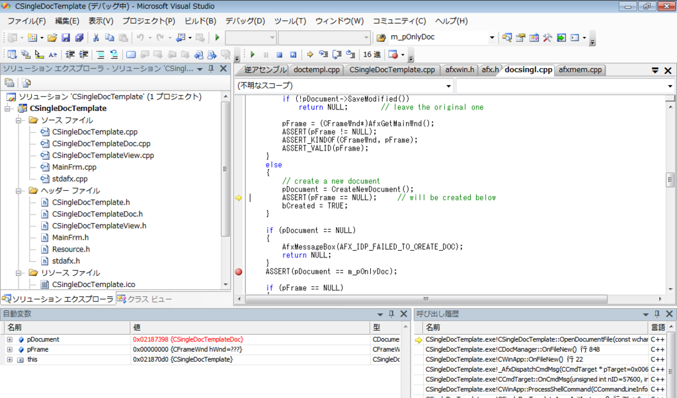Switch to the doctempl.cpp tab
The width and height of the screenshot is (677, 398).
point(317,70)
